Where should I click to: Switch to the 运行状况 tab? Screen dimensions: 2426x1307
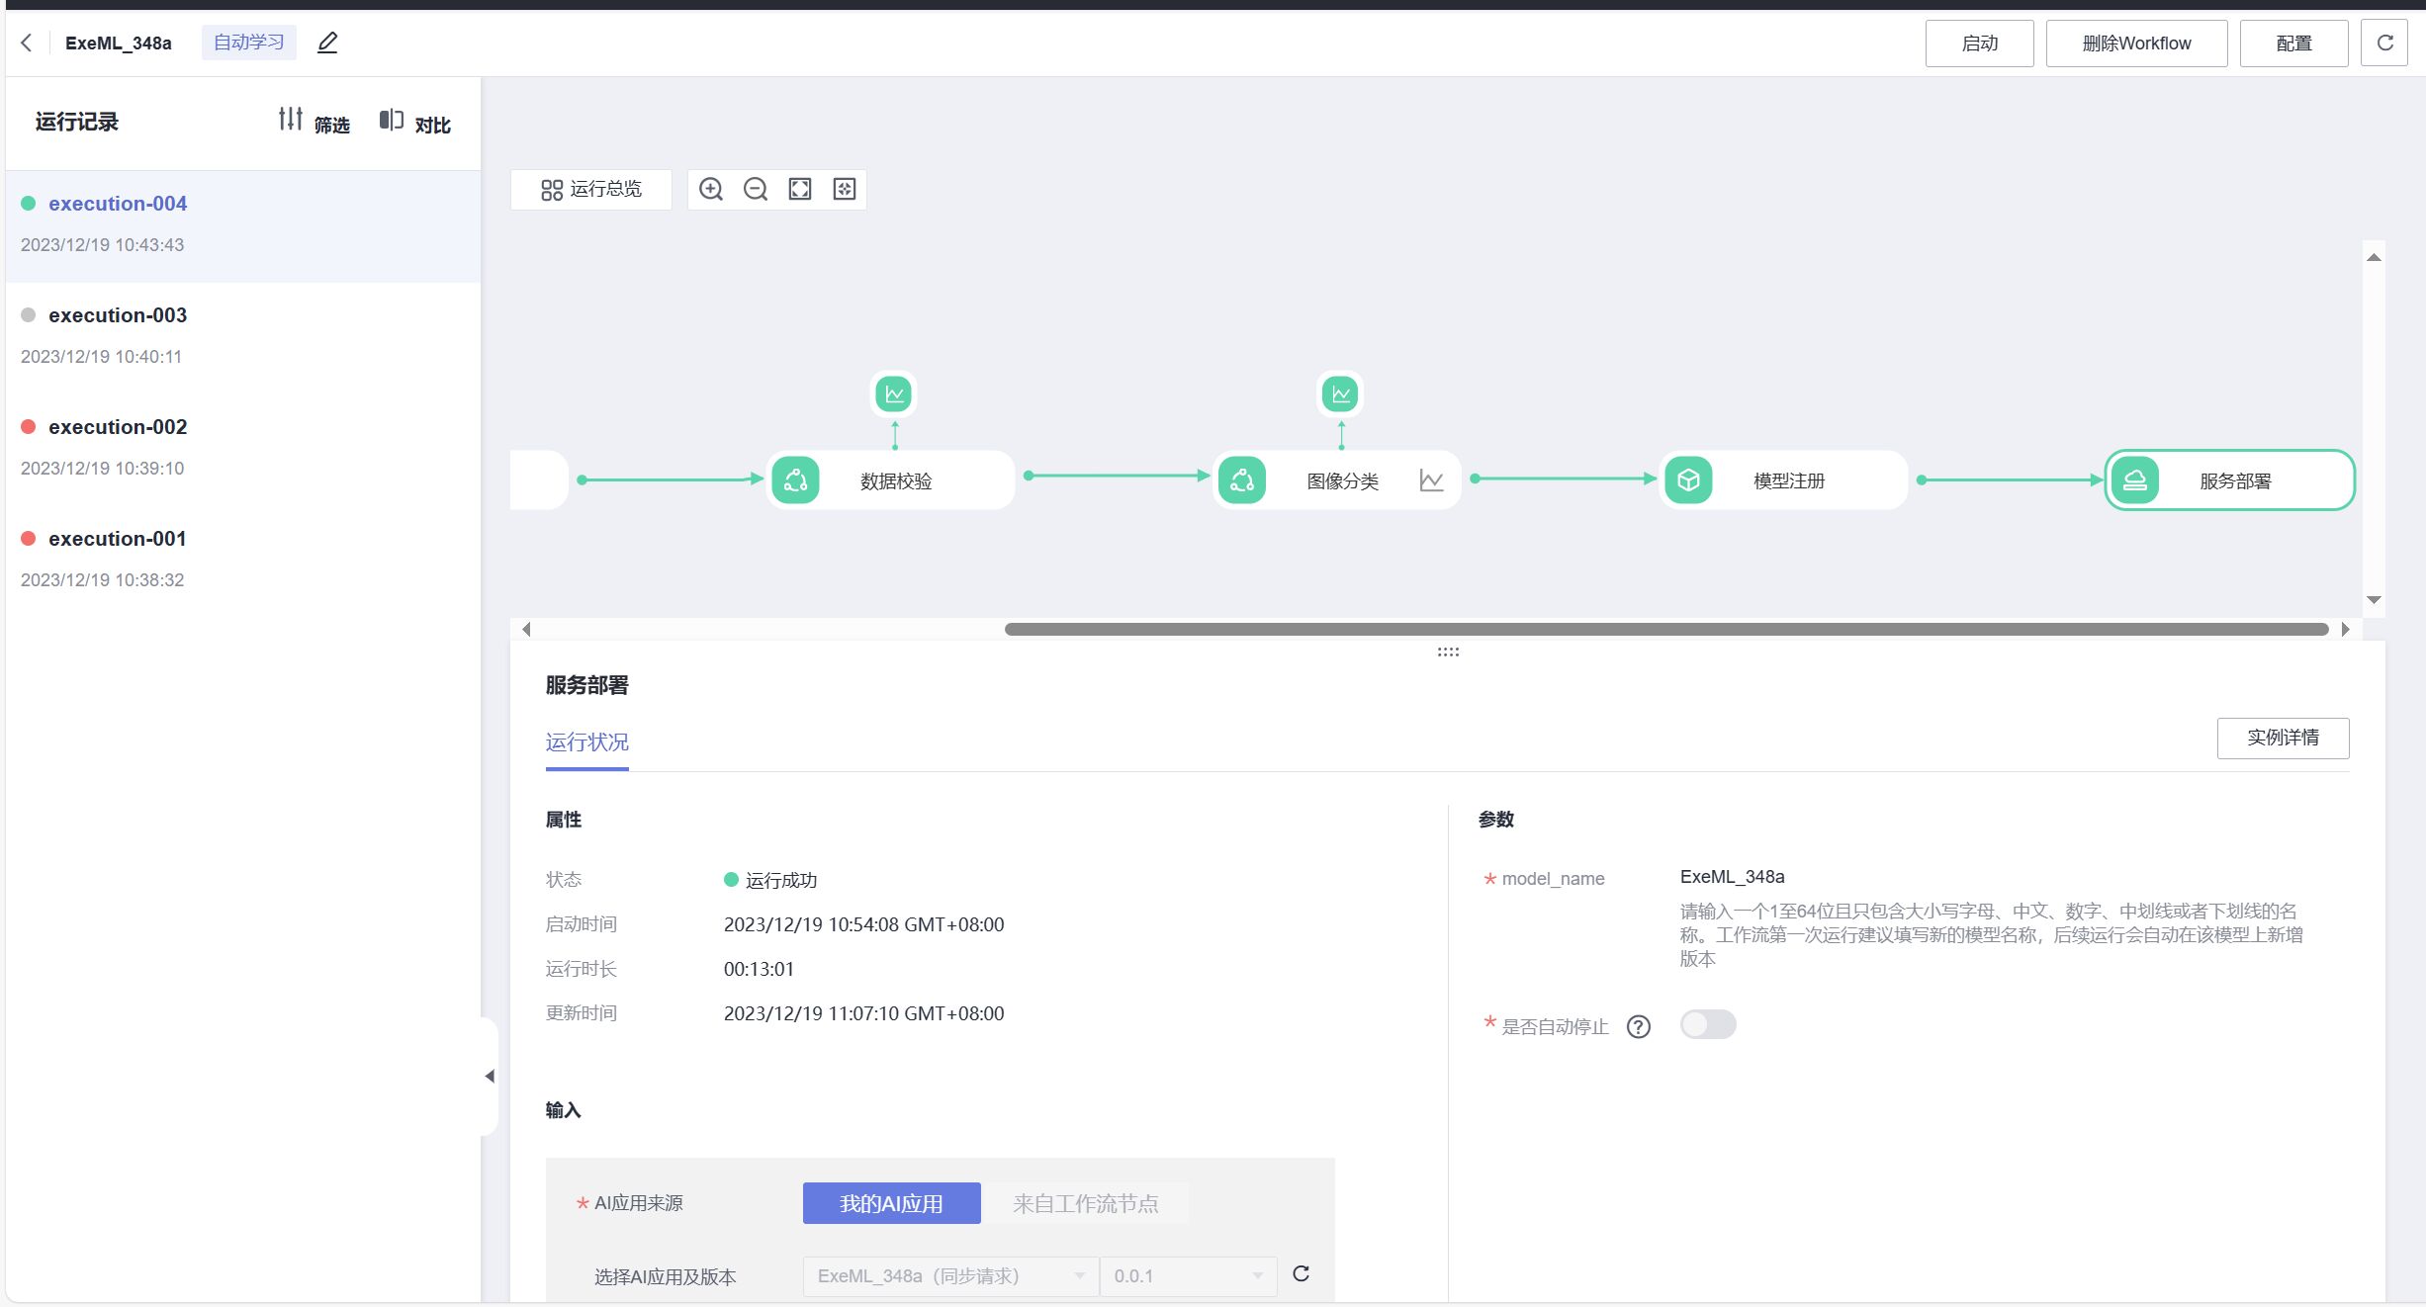[x=586, y=742]
